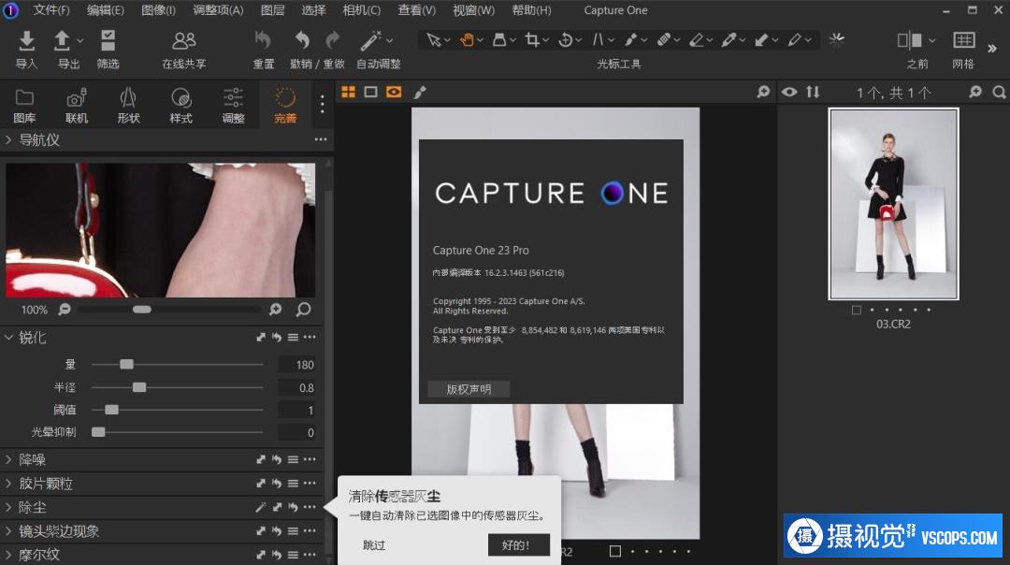This screenshot has width=1010, height=565.
Task: Check the box below the viewer image
Action: (615, 551)
